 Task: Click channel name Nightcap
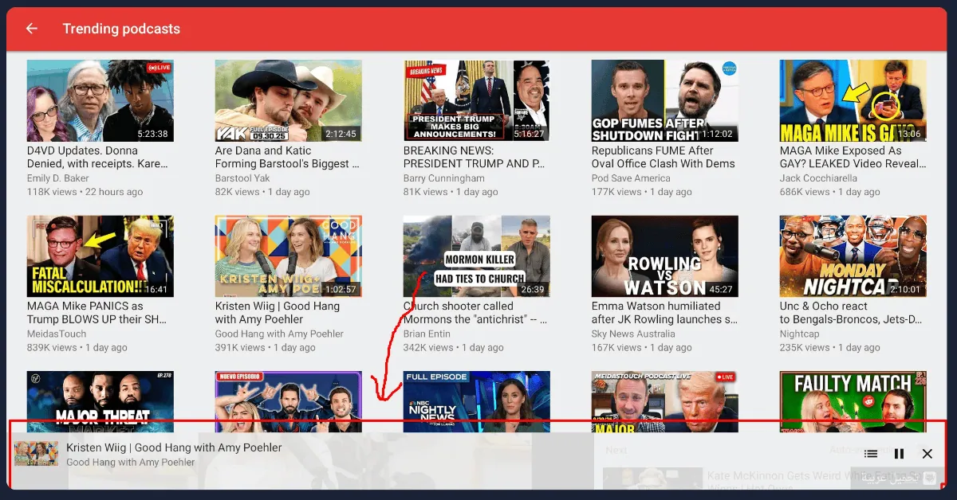[x=800, y=334]
